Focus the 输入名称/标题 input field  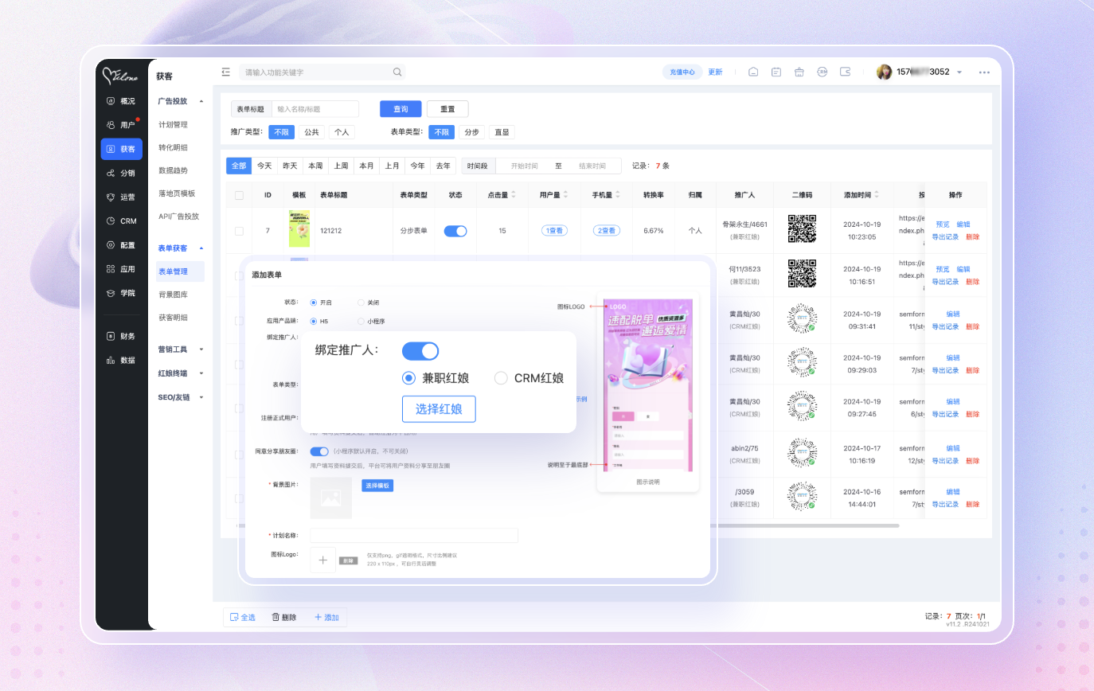(x=315, y=109)
